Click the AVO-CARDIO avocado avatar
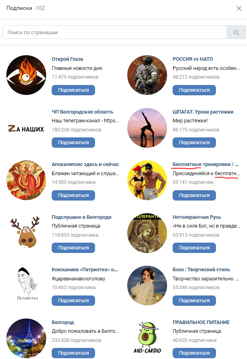The height and width of the screenshot is (359, 247). click(147, 338)
